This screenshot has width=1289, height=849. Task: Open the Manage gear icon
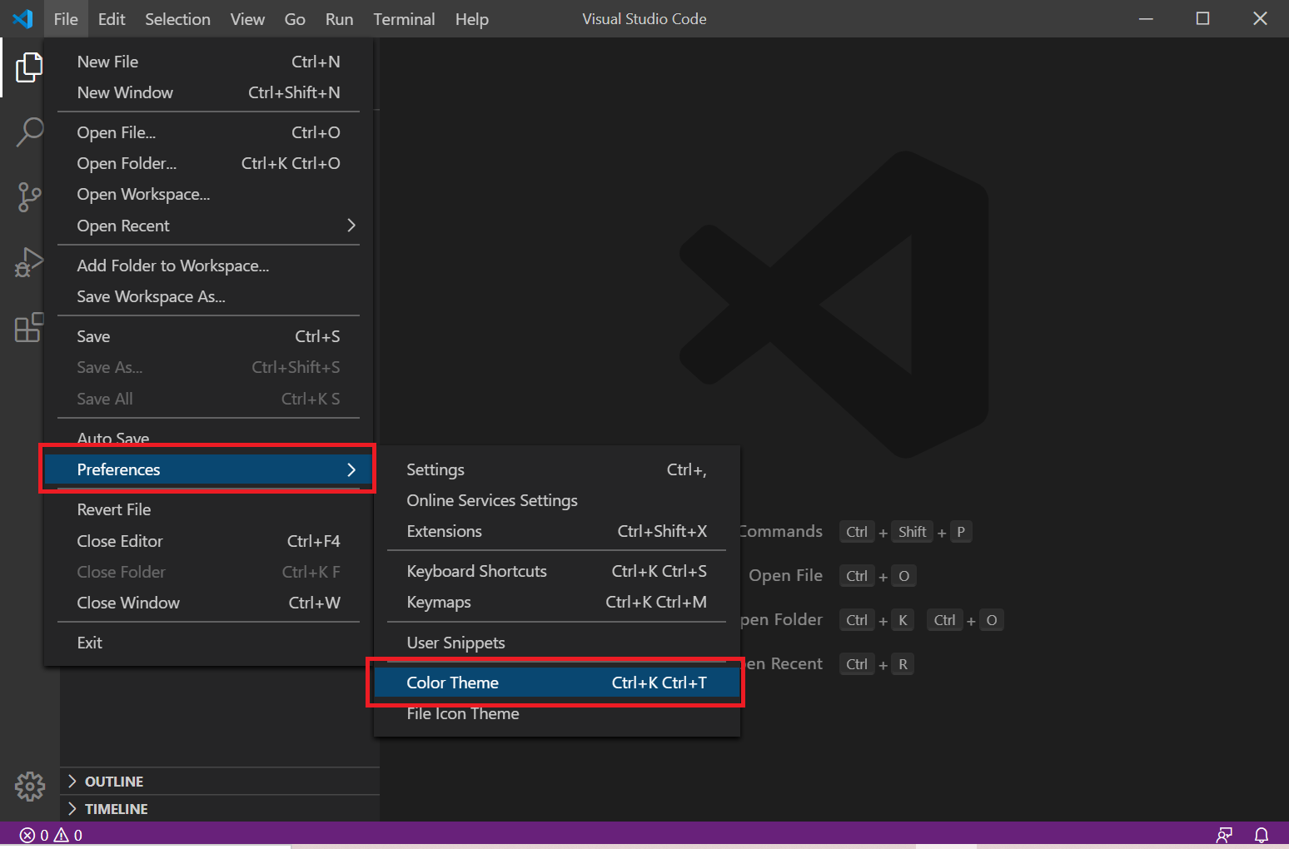click(29, 786)
